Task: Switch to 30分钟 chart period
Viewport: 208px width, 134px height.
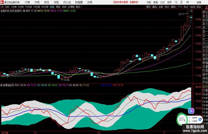Action: 37,7
